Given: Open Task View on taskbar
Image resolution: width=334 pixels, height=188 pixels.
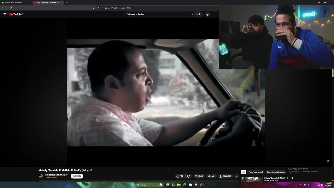Looking at the screenshot, I should [x=167, y=185].
